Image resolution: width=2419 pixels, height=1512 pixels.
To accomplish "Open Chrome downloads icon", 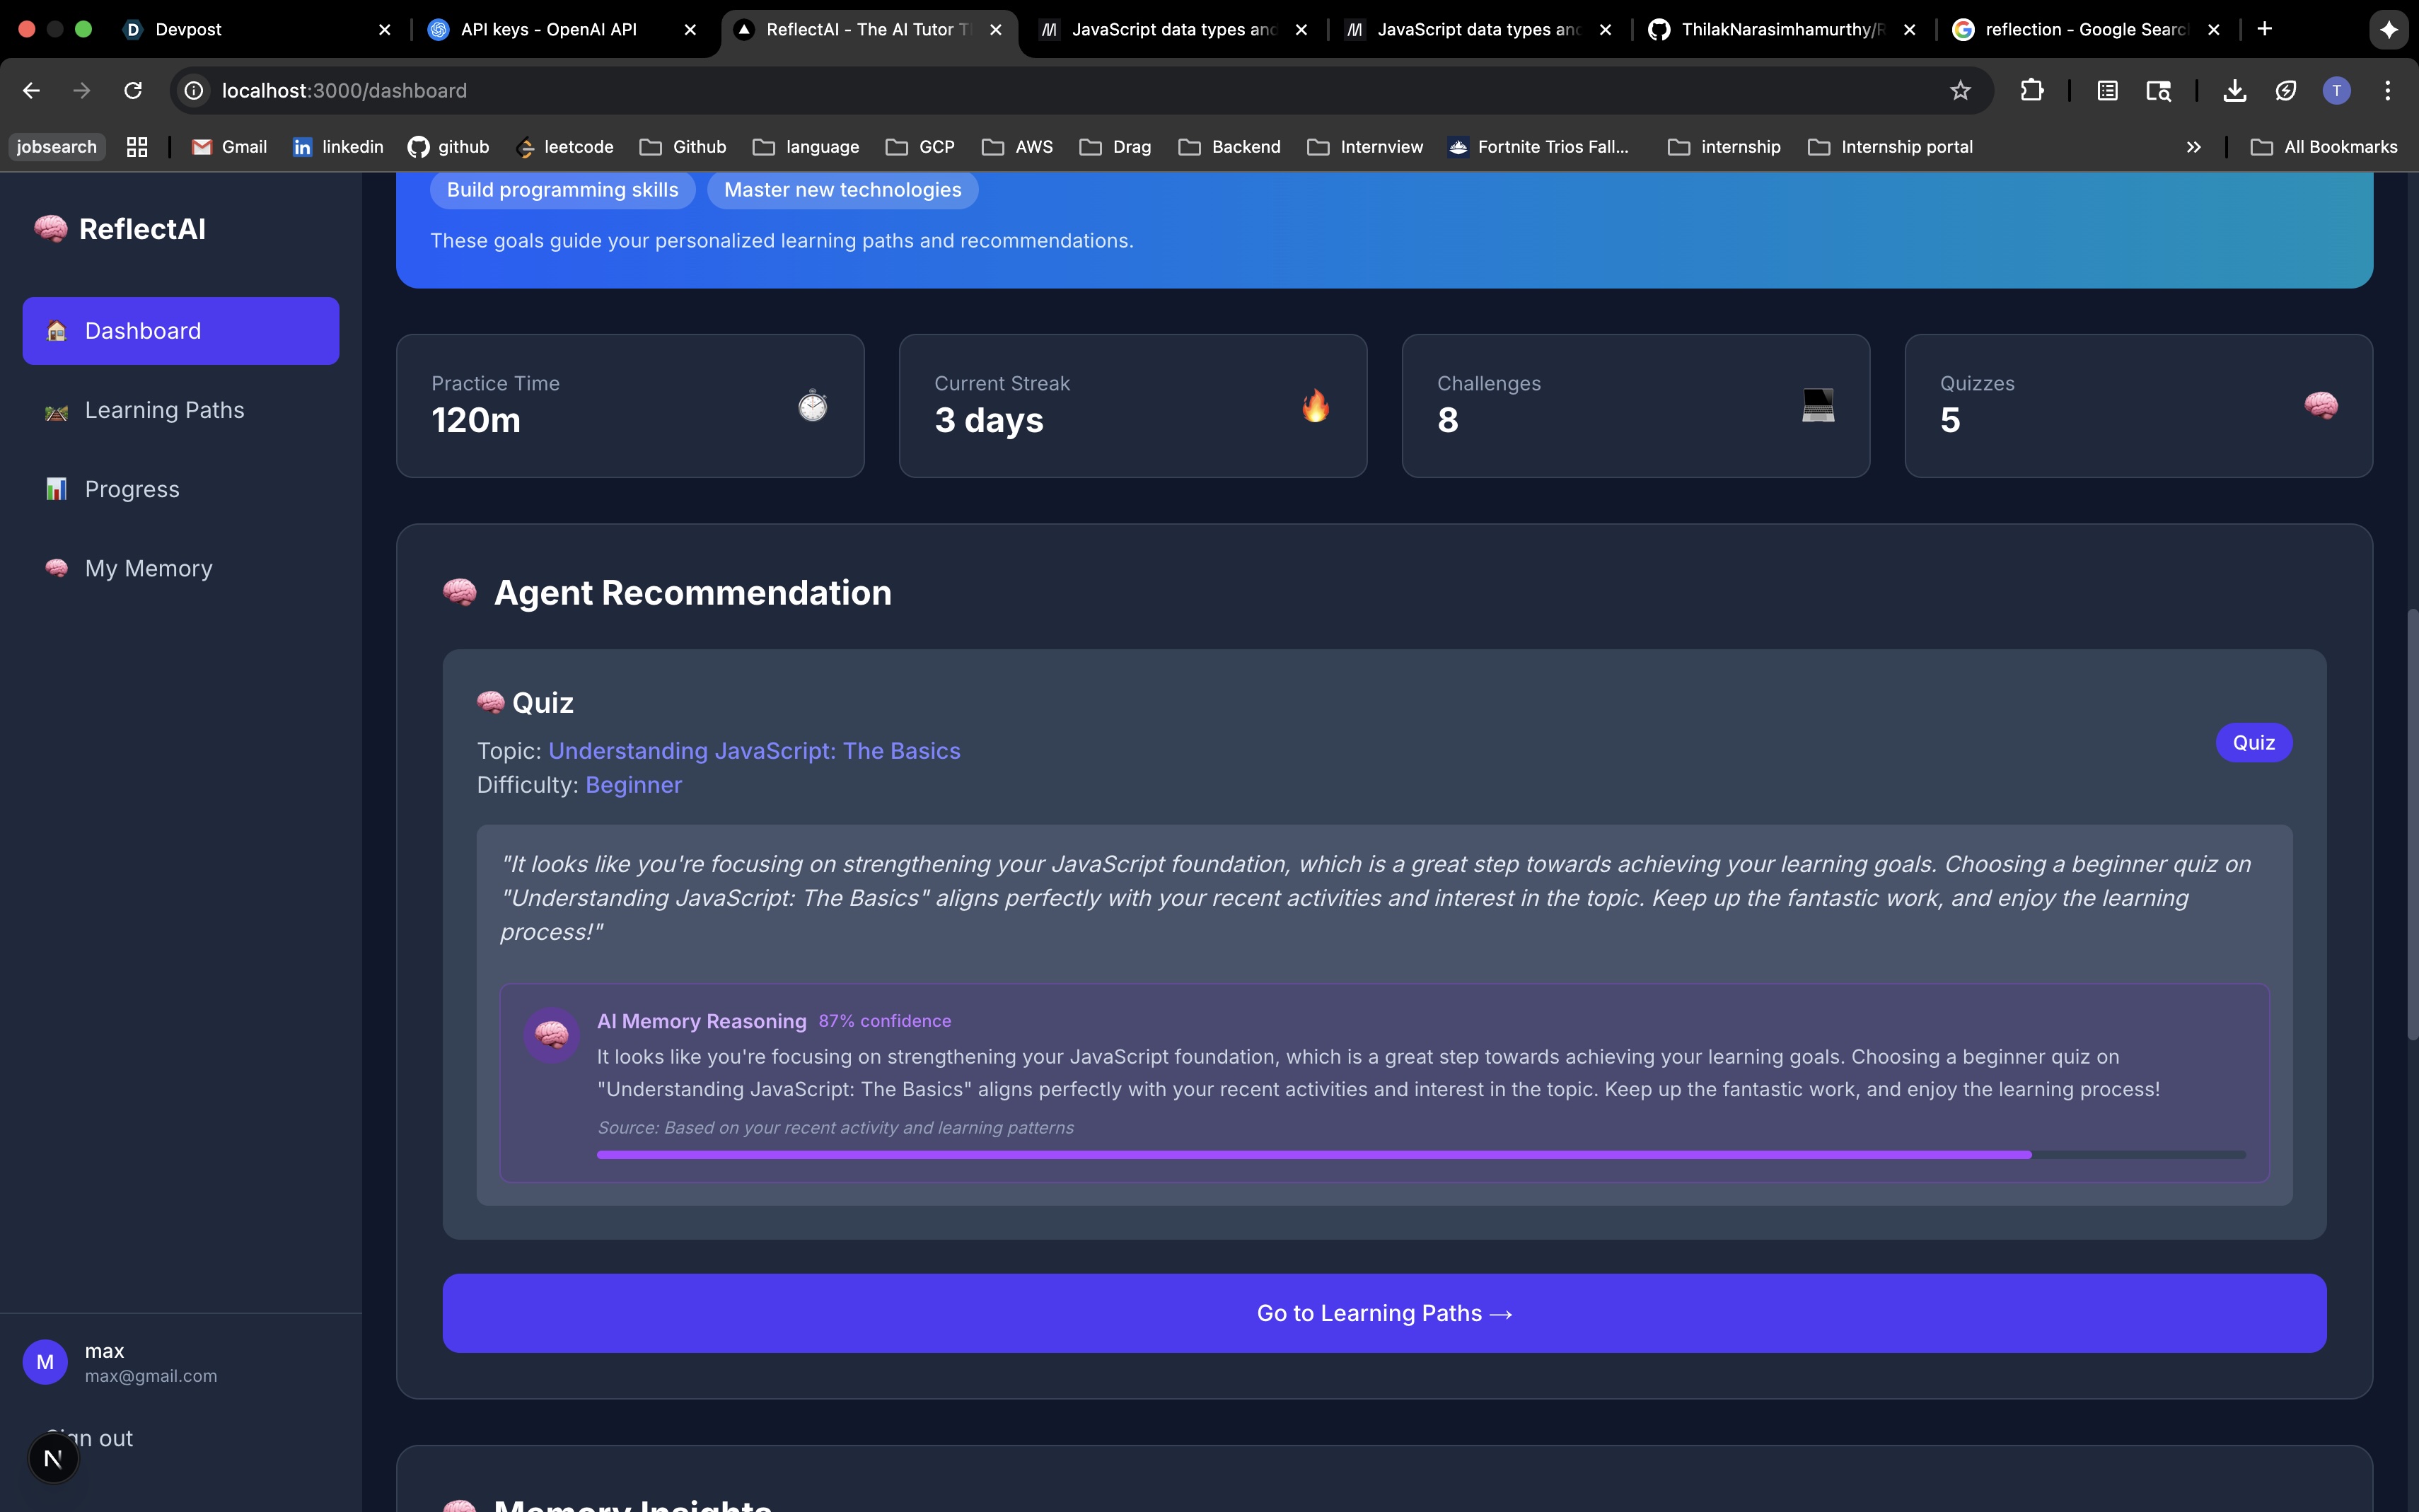I will 2234,91.
